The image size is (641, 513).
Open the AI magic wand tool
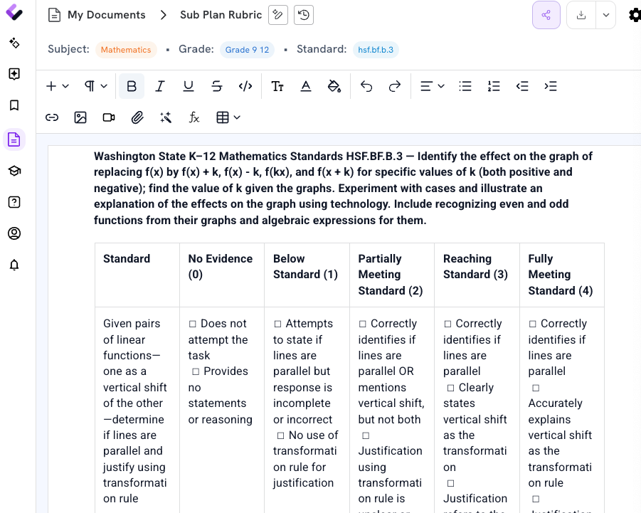click(x=166, y=117)
